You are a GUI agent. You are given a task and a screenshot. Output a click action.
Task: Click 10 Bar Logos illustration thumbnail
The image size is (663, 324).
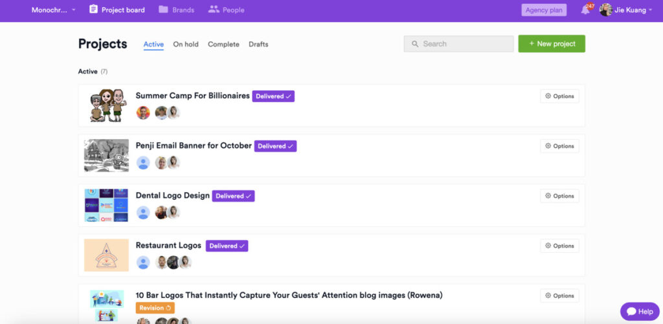coord(107,305)
